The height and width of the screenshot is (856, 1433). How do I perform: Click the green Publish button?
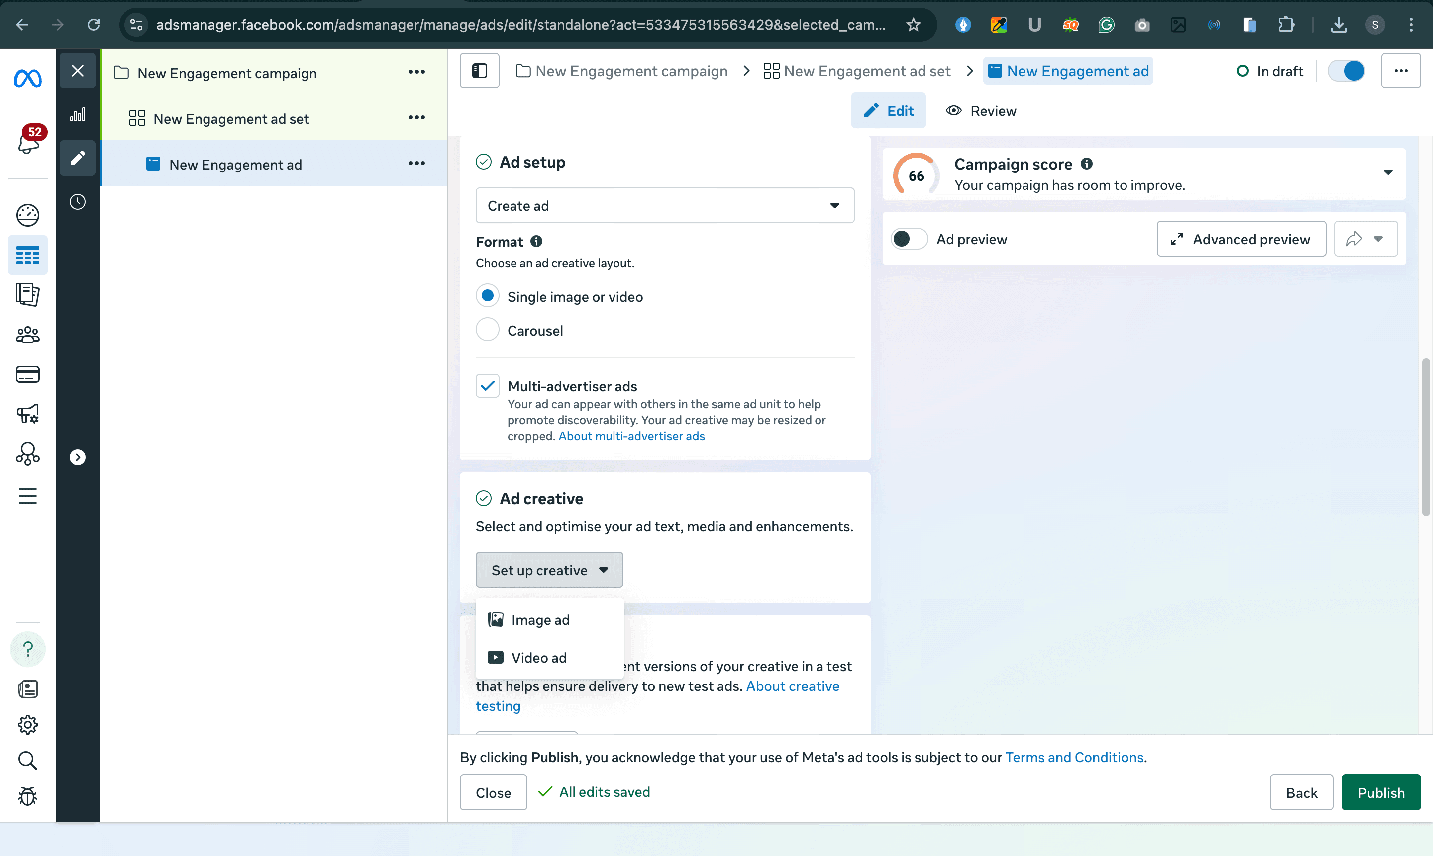[1380, 792]
